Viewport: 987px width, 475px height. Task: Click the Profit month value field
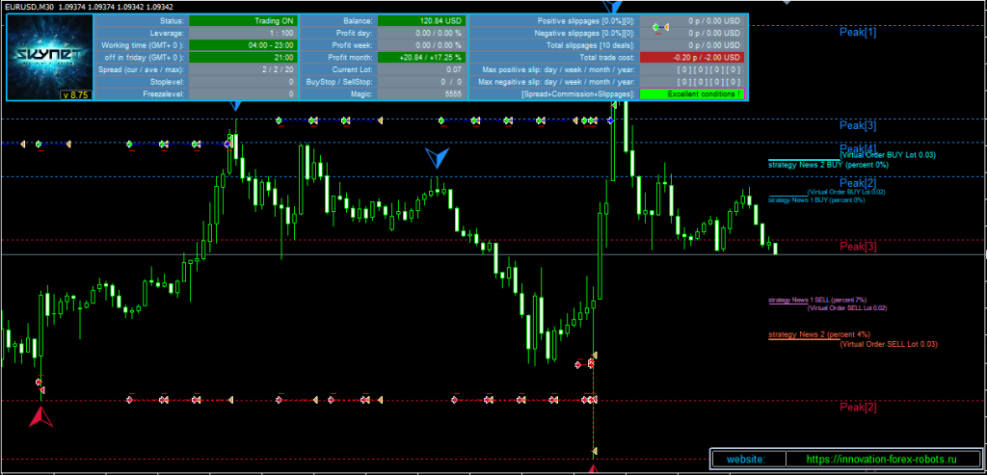point(419,58)
